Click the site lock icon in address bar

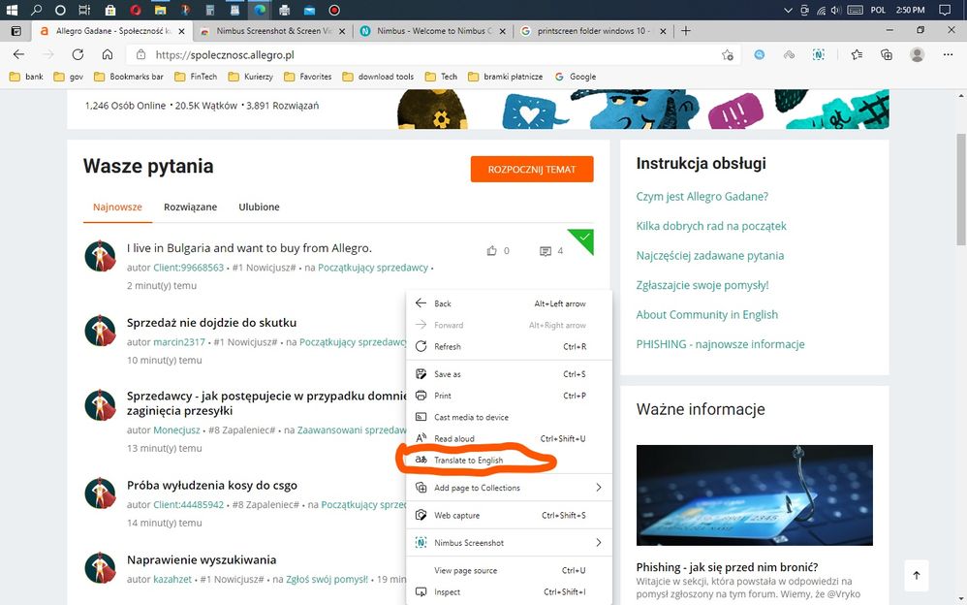tap(140, 55)
